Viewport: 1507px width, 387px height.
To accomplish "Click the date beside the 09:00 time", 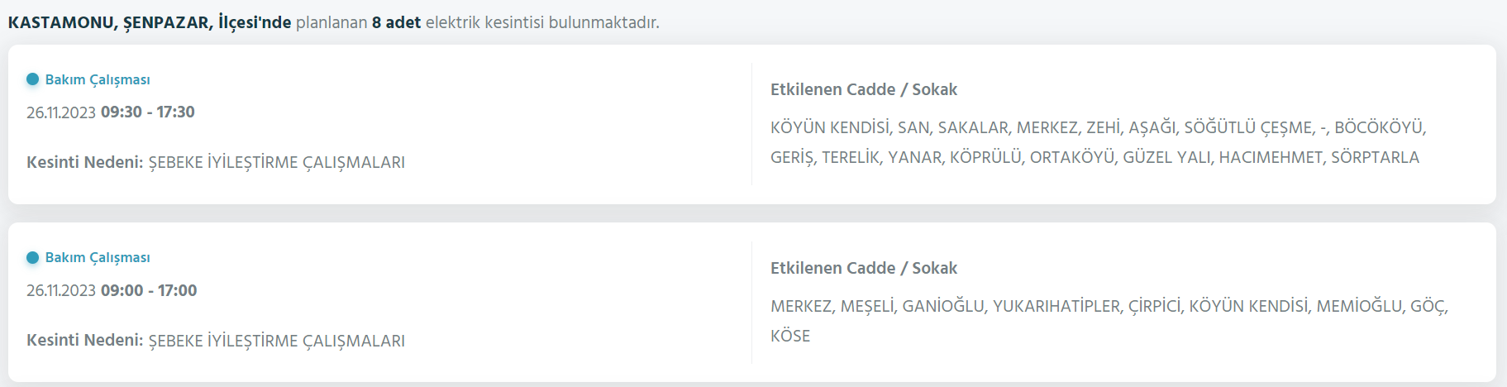I will point(61,291).
